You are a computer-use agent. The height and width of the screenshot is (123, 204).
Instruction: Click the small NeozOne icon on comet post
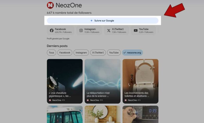coord(50,100)
